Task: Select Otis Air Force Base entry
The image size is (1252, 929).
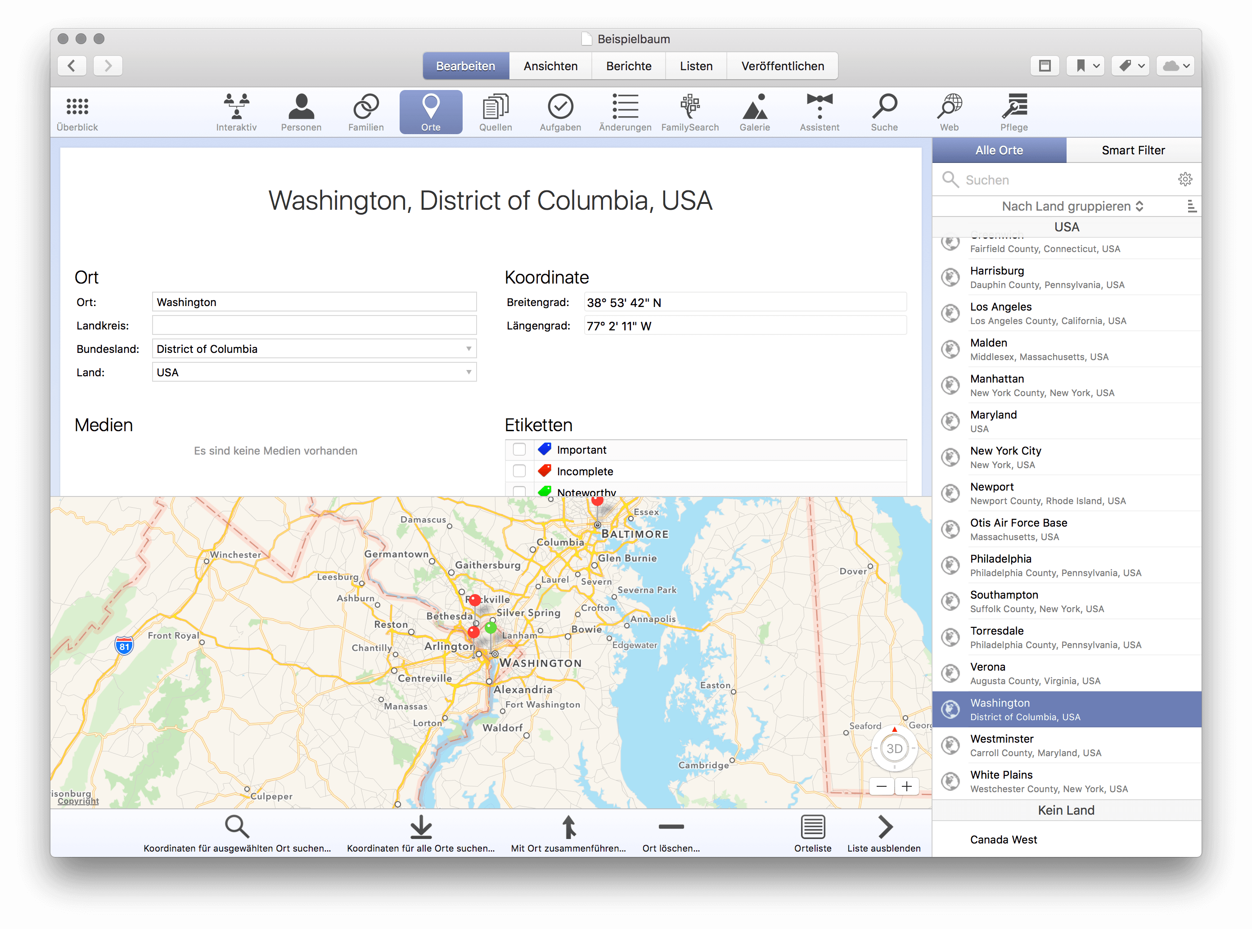Action: click(1067, 529)
